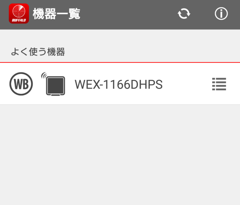Tap the wifi signal waves on device icon

click(x=44, y=75)
